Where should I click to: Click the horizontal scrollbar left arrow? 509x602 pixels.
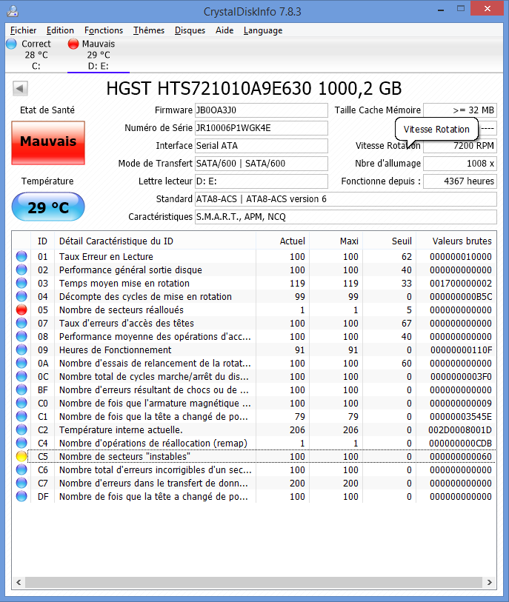[19, 582]
